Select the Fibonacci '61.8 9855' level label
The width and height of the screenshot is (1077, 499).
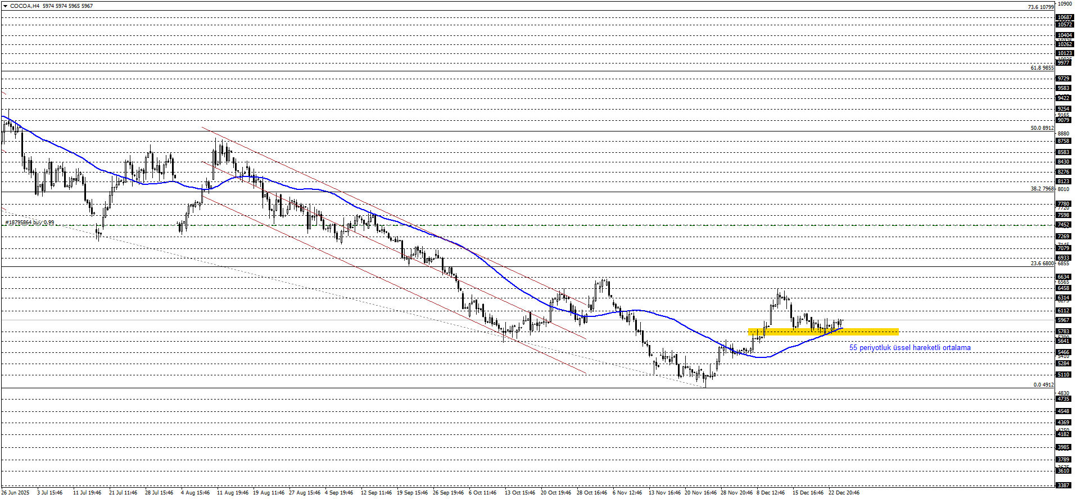tap(1042, 68)
